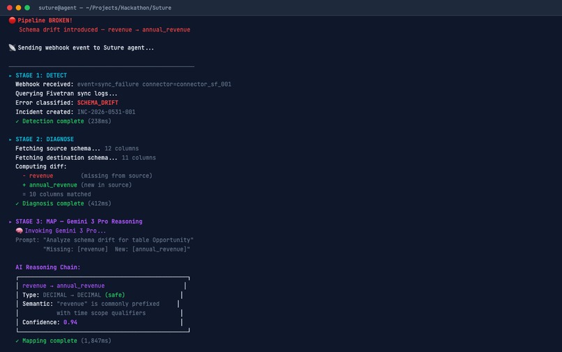Click 'Computing diff:' line
Image resolution: width=562 pixels, height=352 pixels.
[41, 167]
